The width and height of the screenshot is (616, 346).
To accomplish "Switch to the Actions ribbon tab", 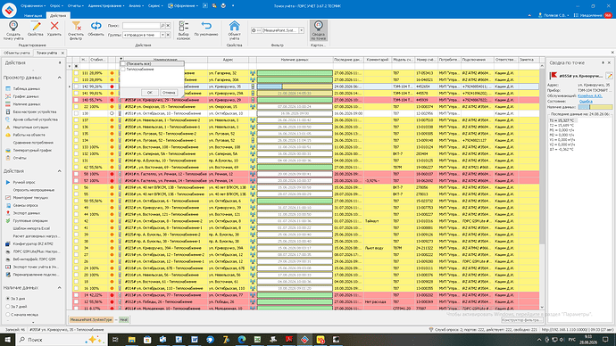I will [x=58, y=15].
